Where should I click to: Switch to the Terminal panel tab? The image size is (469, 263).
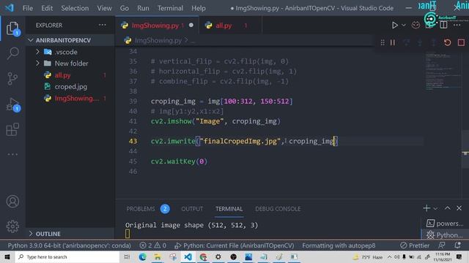229,209
